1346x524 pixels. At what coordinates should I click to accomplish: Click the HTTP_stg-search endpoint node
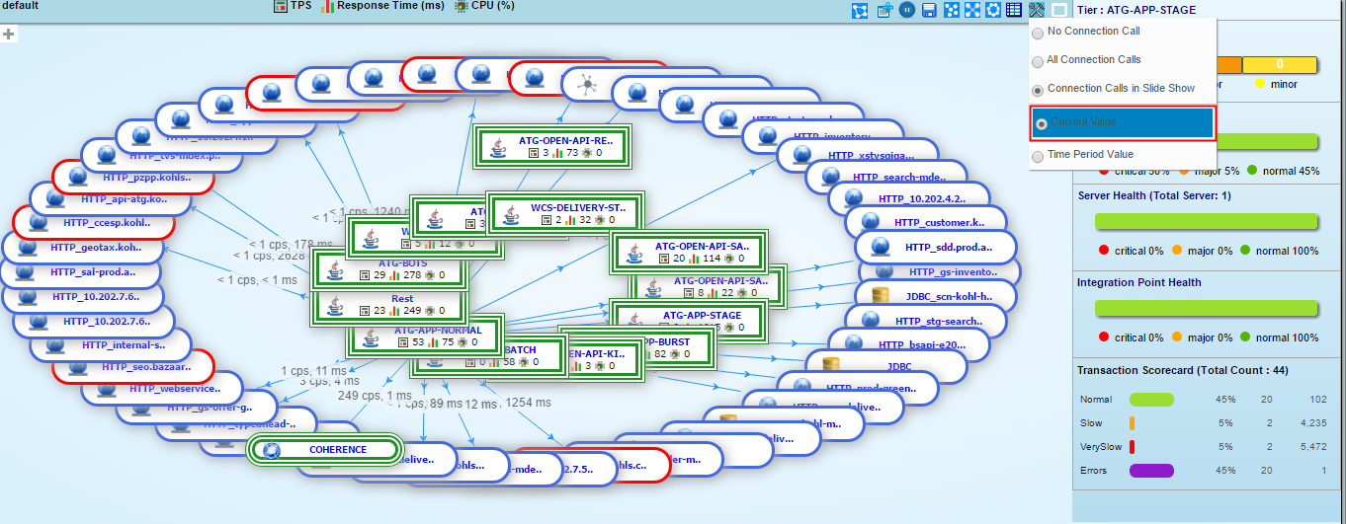(926, 321)
